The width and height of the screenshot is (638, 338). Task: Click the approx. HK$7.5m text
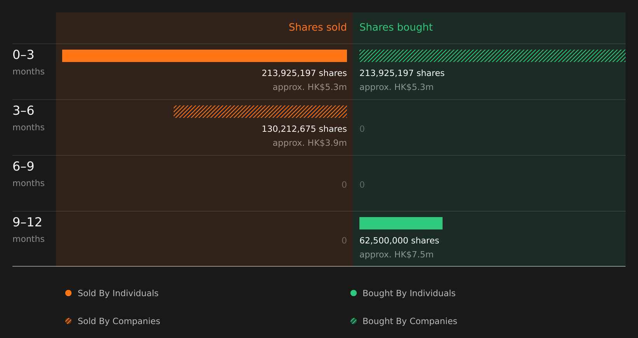pos(396,255)
